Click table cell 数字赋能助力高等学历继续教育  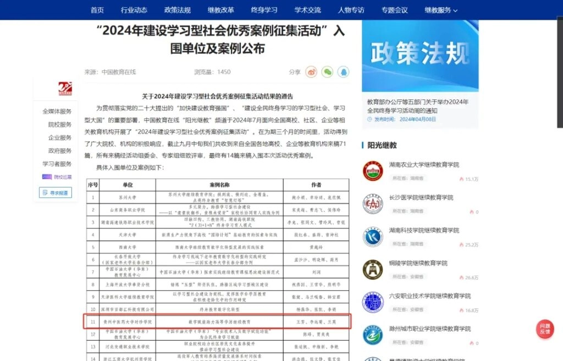tap(219, 322)
